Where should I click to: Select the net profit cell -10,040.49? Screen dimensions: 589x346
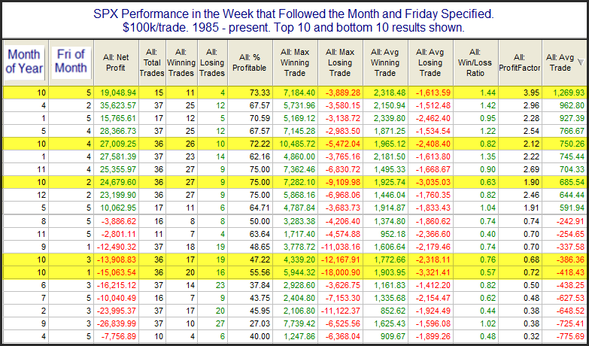click(x=117, y=299)
